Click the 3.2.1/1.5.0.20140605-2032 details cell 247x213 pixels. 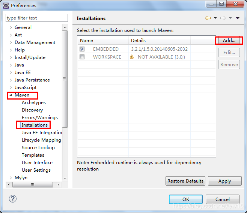point(159,49)
